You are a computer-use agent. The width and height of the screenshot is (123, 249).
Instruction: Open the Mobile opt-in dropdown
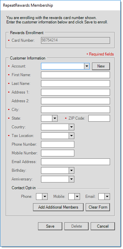point(77,197)
